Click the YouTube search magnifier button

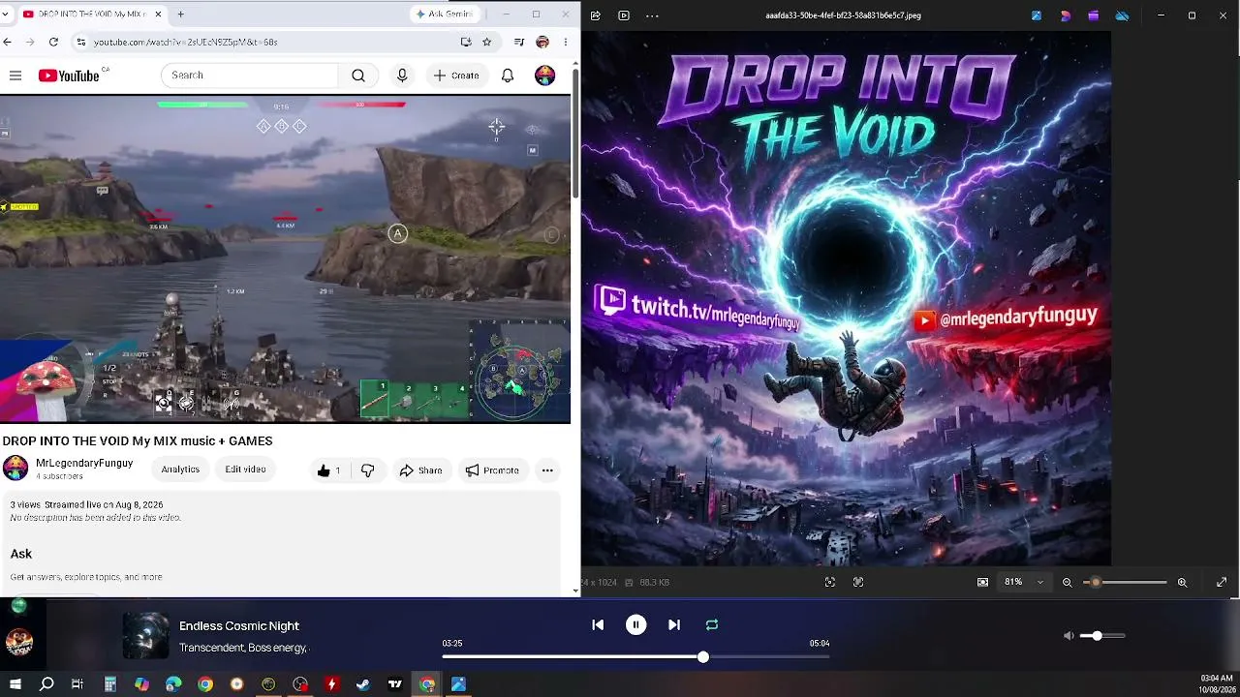(x=358, y=76)
